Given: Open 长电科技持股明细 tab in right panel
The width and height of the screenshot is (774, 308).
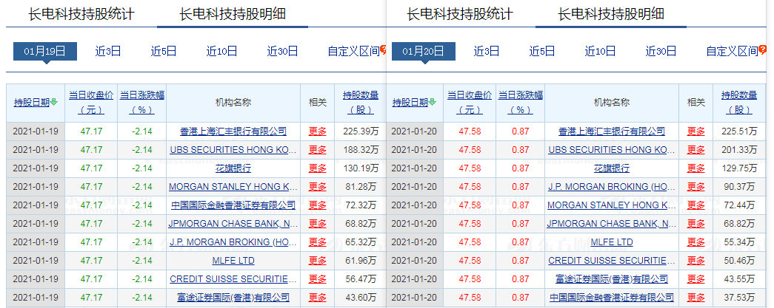Looking at the screenshot, I should click(611, 14).
